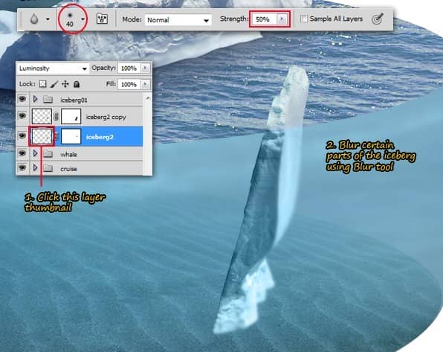
Task: Toggle lock image pixels brush icon
Action: point(54,84)
